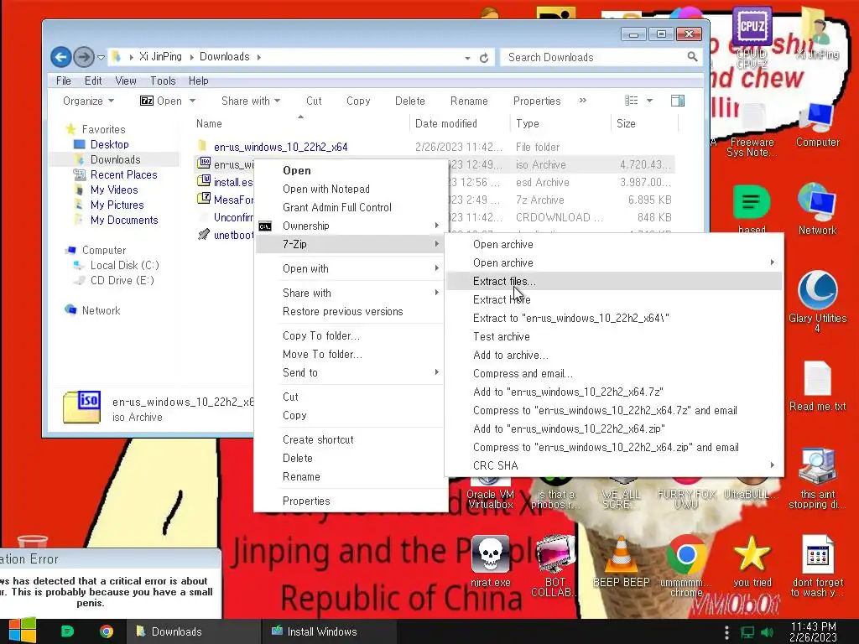Click the refresh icon in address bar
The width and height of the screenshot is (859, 644).
tap(484, 58)
